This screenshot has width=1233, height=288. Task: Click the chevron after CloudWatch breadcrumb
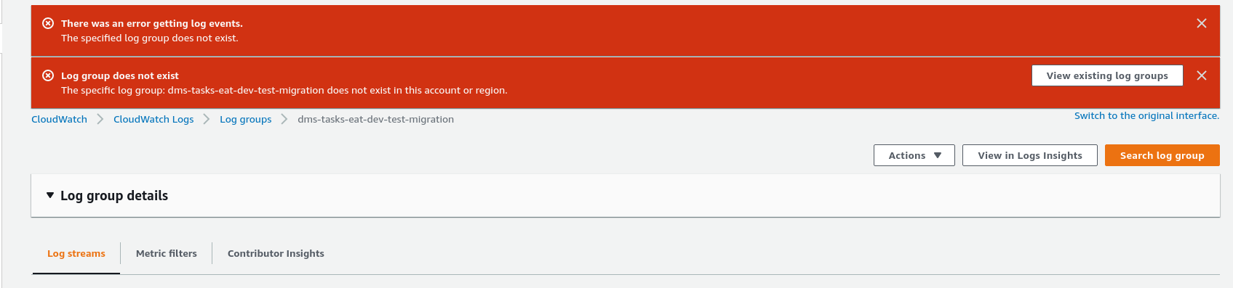click(x=100, y=119)
